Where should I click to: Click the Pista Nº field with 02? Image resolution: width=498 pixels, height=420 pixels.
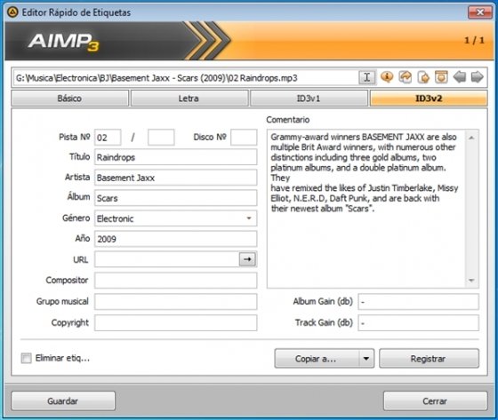click(108, 138)
